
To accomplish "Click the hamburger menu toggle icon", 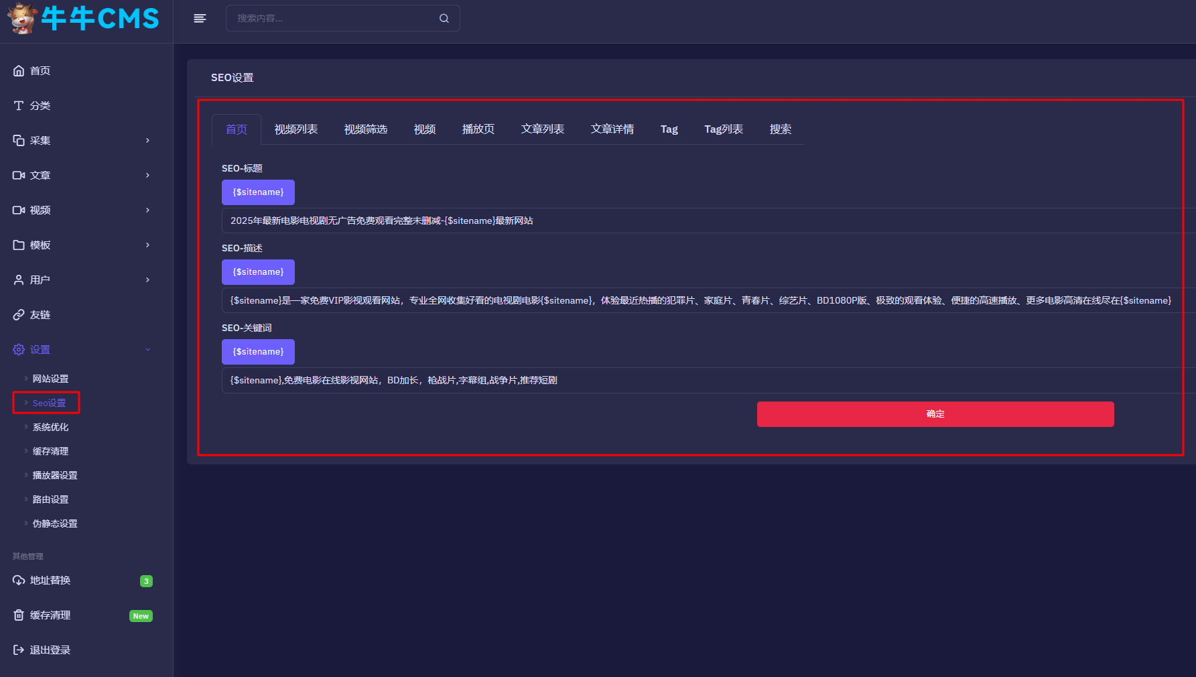I will 200,18.
